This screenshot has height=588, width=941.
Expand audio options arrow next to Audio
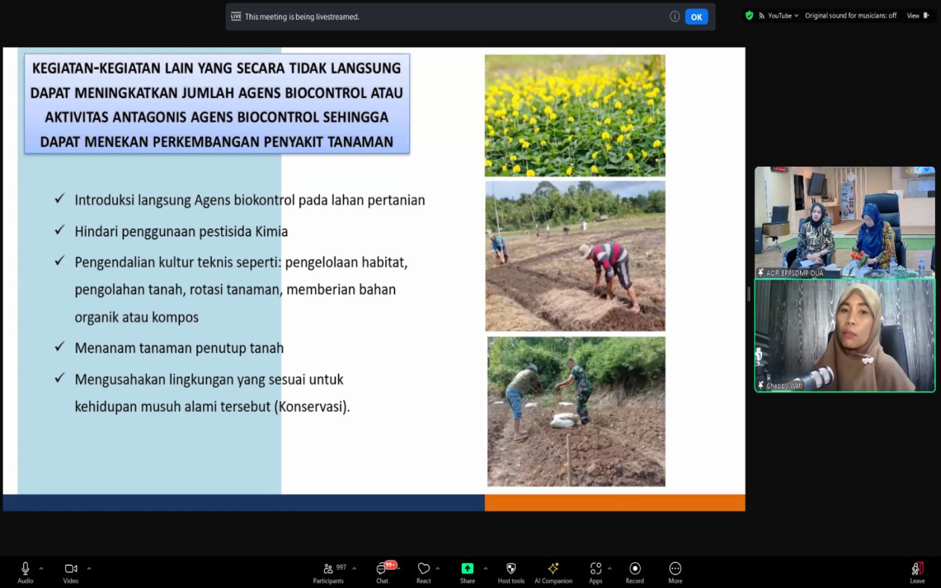point(41,569)
